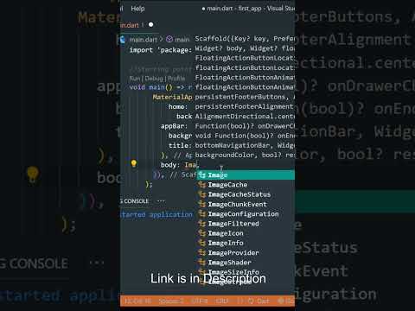Click the 'appBar:' code line
This screenshot has width=415, height=311.
pyautogui.click(x=175, y=126)
